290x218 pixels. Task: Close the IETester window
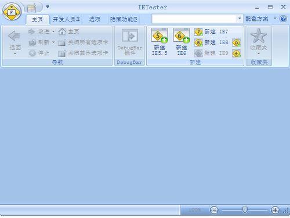tap(283, 7)
